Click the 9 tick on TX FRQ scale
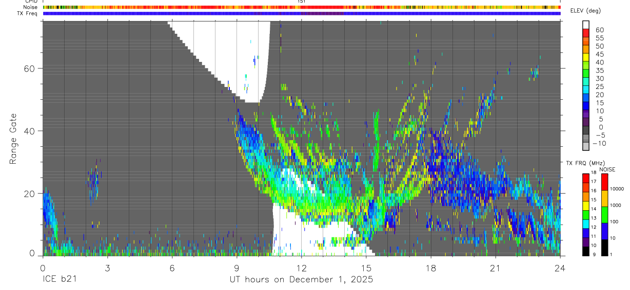This screenshot has height=290, width=630. tap(594, 255)
